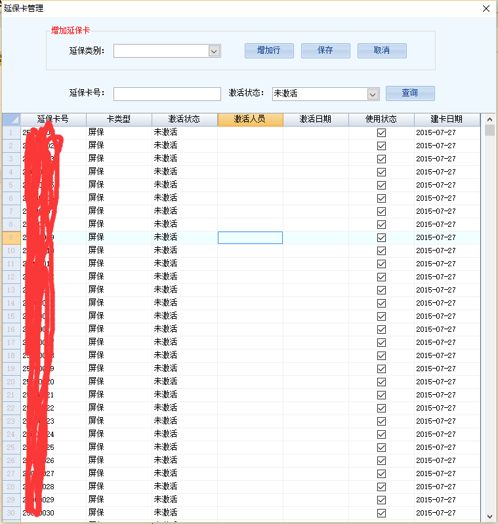Toggle 使用状态 checkbox in row 3

(381, 159)
